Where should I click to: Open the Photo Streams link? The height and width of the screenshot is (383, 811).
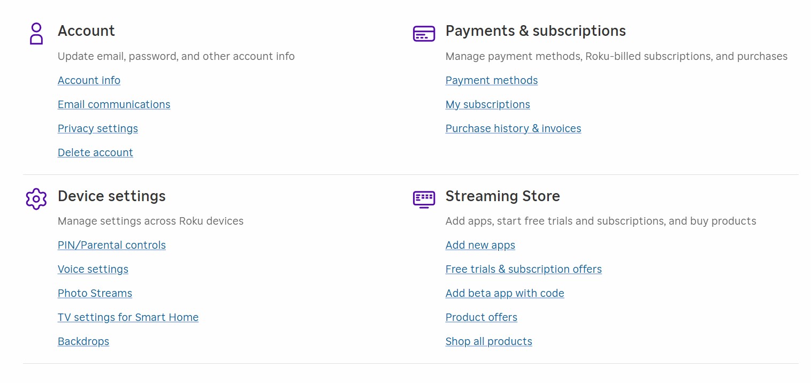pyautogui.click(x=95, y=293)
